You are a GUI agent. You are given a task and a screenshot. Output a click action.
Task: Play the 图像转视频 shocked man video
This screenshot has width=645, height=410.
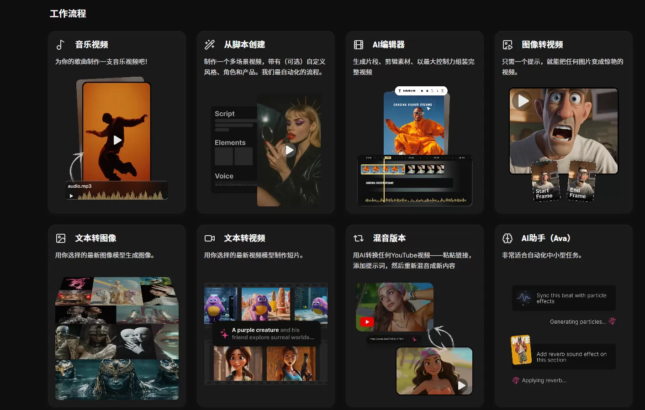[x=522, y=101]
